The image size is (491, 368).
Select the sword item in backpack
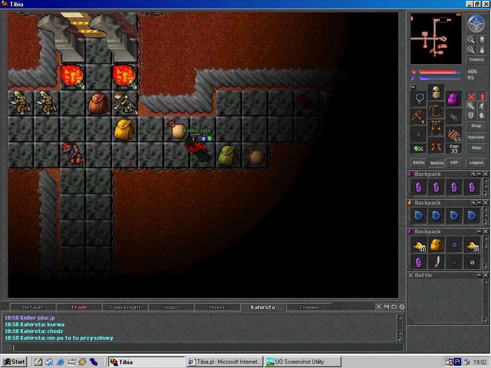pos(436,262)
